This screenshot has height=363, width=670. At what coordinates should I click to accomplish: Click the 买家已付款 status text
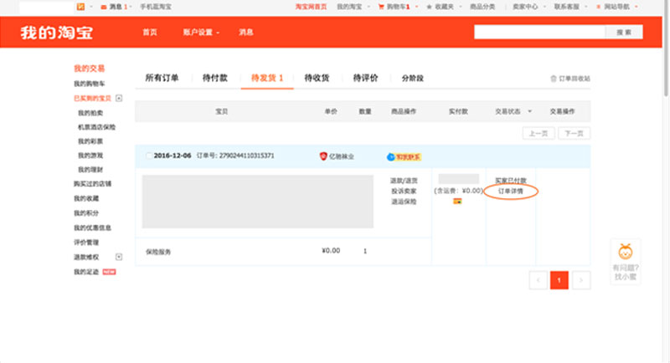[511, 181]
